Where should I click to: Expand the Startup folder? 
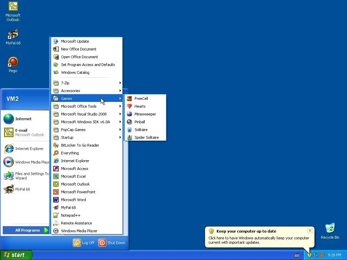point(87,137)
